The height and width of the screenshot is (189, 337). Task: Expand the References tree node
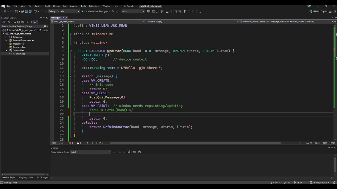coord(6,37)
